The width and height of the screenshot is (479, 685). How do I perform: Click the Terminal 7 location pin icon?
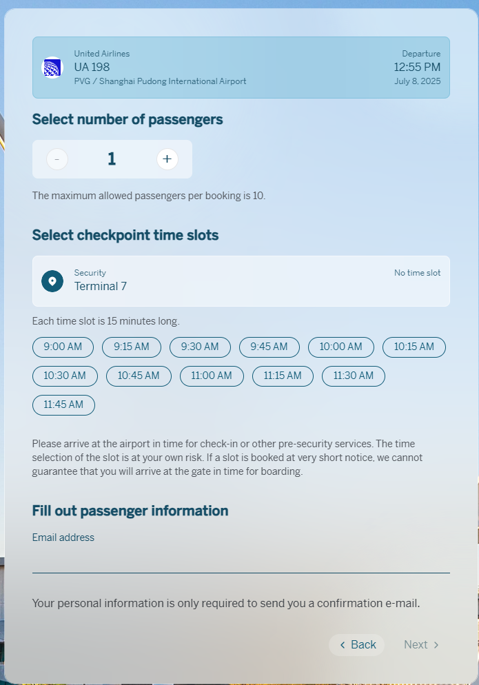[x=52, y=281]
